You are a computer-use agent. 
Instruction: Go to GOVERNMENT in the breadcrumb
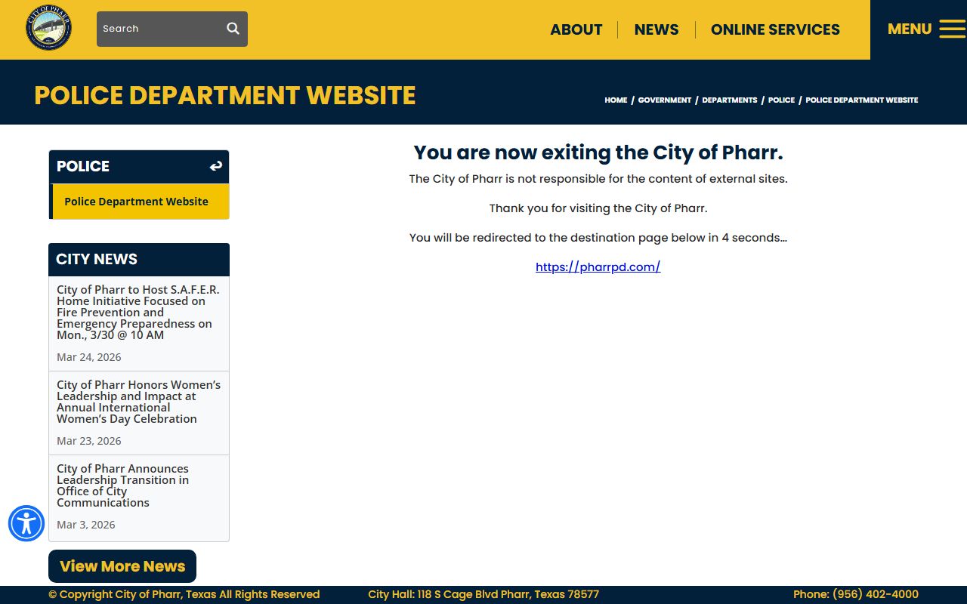click(664, 100)
